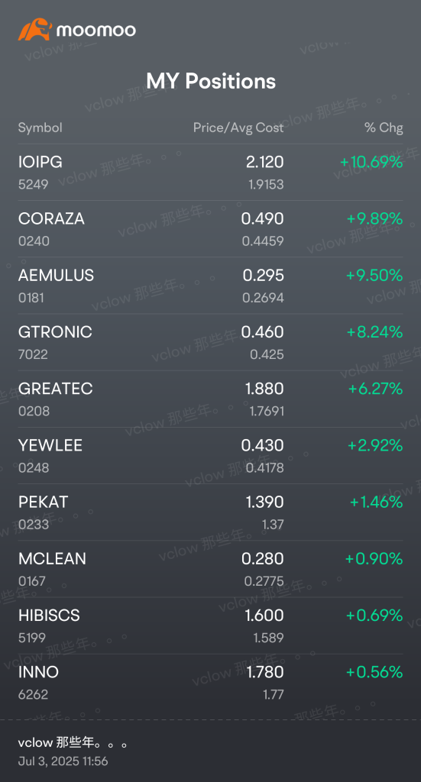
Task: Select the INNO 6262 position
Action: coord(211,682)
